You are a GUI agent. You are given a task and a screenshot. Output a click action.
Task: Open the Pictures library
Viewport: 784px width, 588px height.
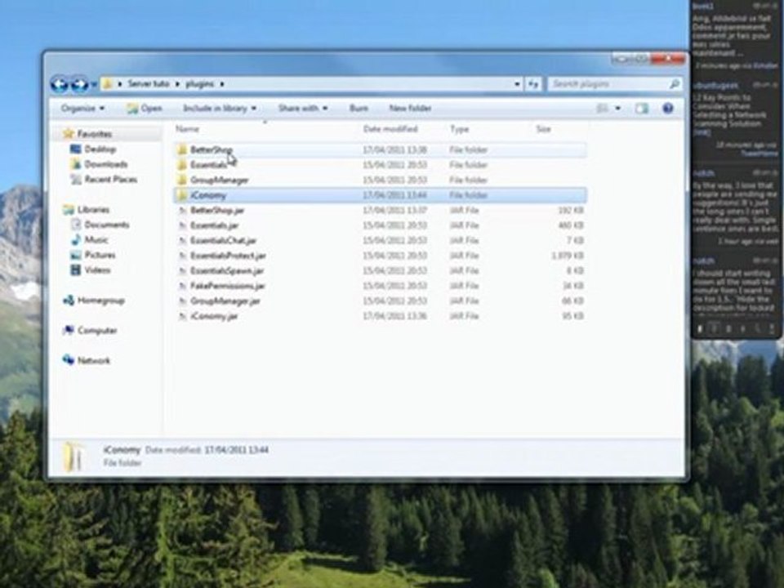[x=100, y=255]
